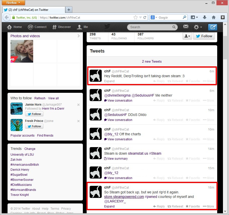The image size is (229, 215).
Task: Favorite the Hey Reddit tweet
Action: tap(193, 81)
